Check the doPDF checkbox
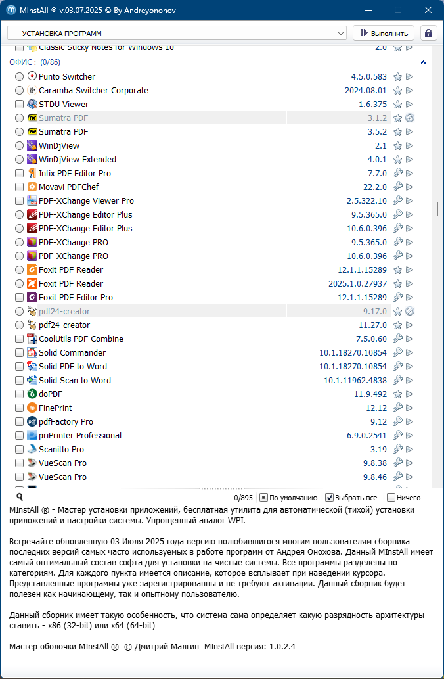The height and width of the screenshot is (679, 444). pyautogui.click(x=19, y=394)
